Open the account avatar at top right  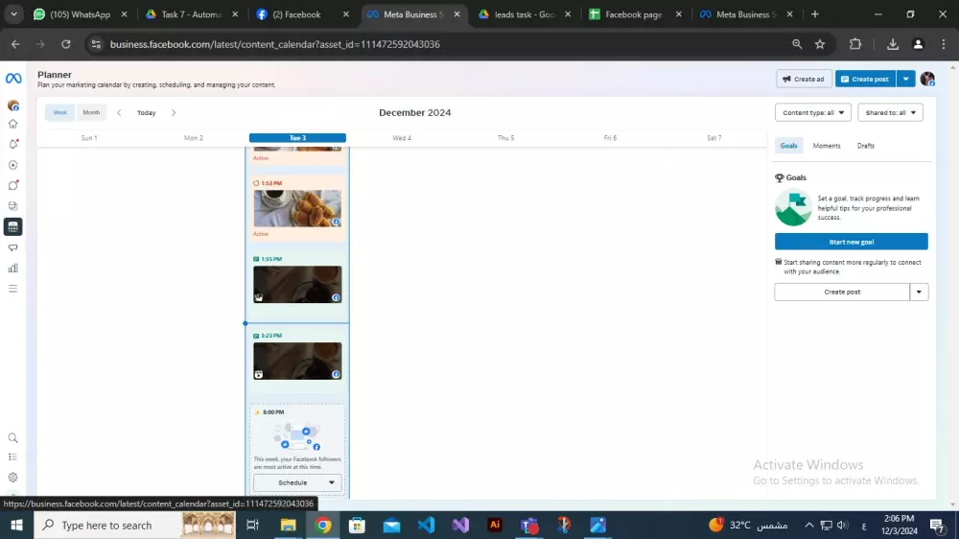coord(927,79)
